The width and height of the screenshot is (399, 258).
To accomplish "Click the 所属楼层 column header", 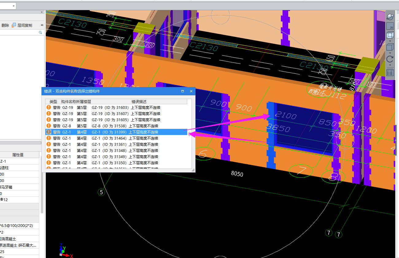I will (83, 101).
